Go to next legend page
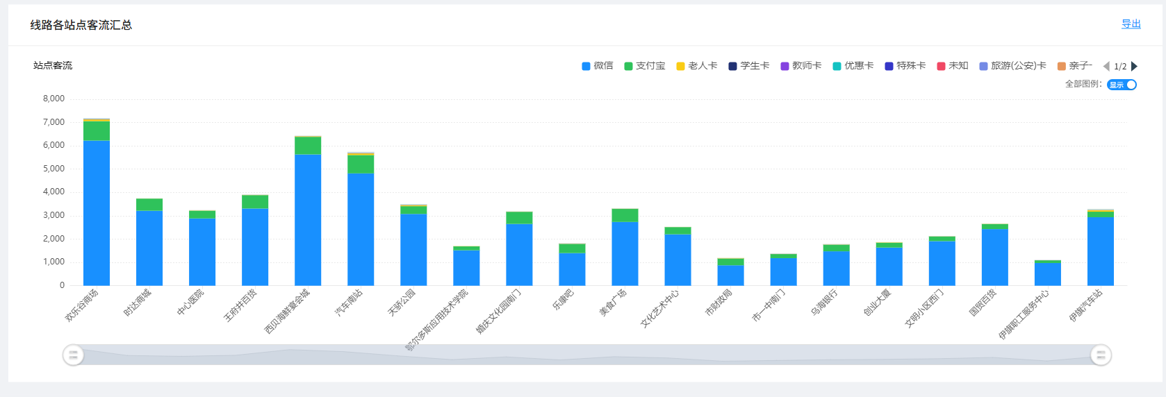 pos(1135,67)
